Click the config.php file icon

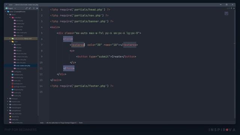tap(12, 72)
